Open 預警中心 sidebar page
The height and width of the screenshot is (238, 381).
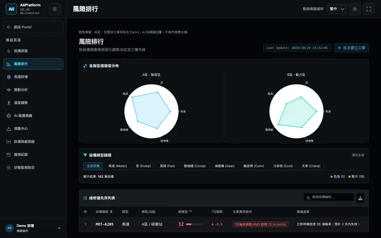coord(33,129)
